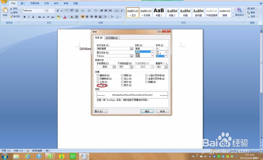Uncheck the subscript (下标) checkbox

click(x=98, y=85)
